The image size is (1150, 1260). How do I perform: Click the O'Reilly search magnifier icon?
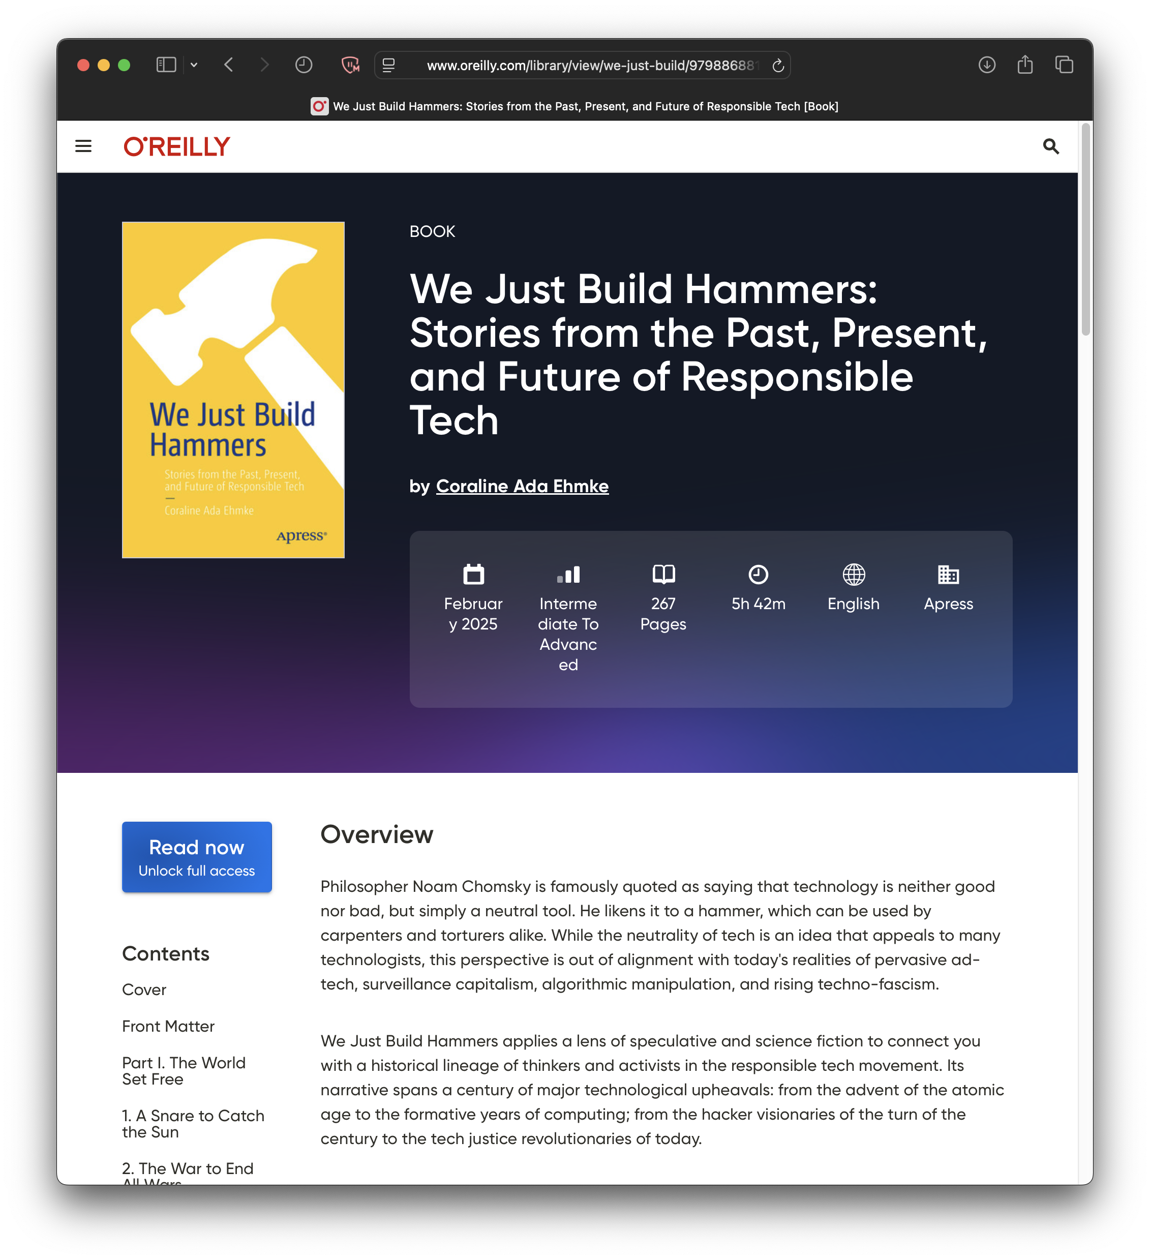1051,146
